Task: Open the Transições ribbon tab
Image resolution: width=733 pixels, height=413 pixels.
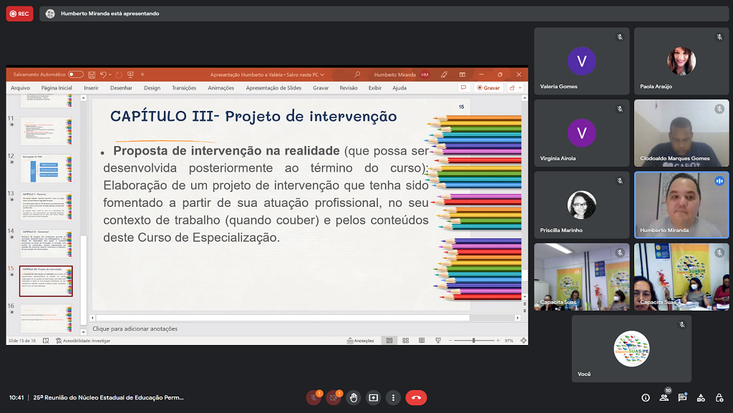Action: [184, 88]
